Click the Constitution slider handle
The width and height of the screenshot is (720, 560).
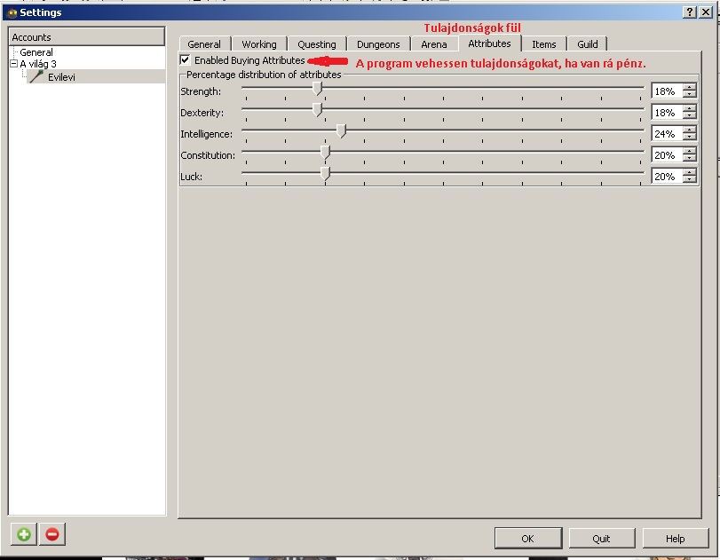pyautogui.click(x=325, y=154)
